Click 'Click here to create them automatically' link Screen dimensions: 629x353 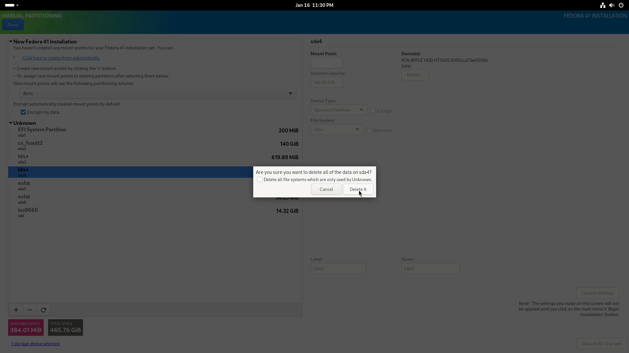[61, 58]
